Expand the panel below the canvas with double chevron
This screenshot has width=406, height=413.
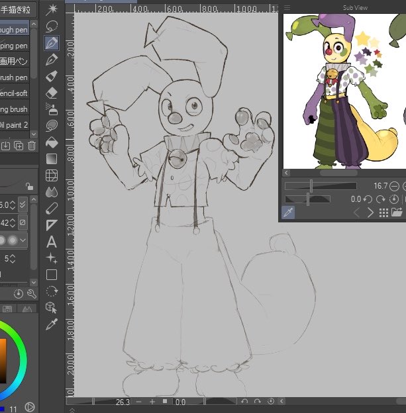(x=72, y=410)
